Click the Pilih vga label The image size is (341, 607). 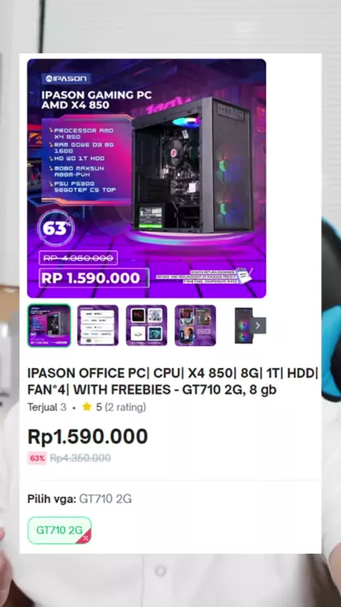(51, 500)
